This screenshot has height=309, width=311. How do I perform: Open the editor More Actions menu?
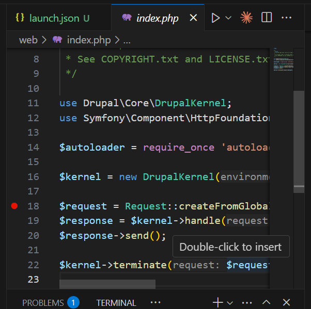[x=286, y=18]
